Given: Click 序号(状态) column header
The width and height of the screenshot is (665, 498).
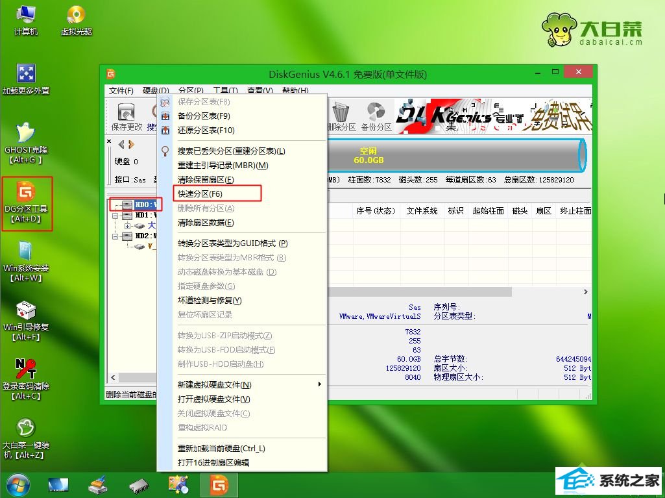Looking at the screenshot, I should pyautogui.click(x=376, y=211).
